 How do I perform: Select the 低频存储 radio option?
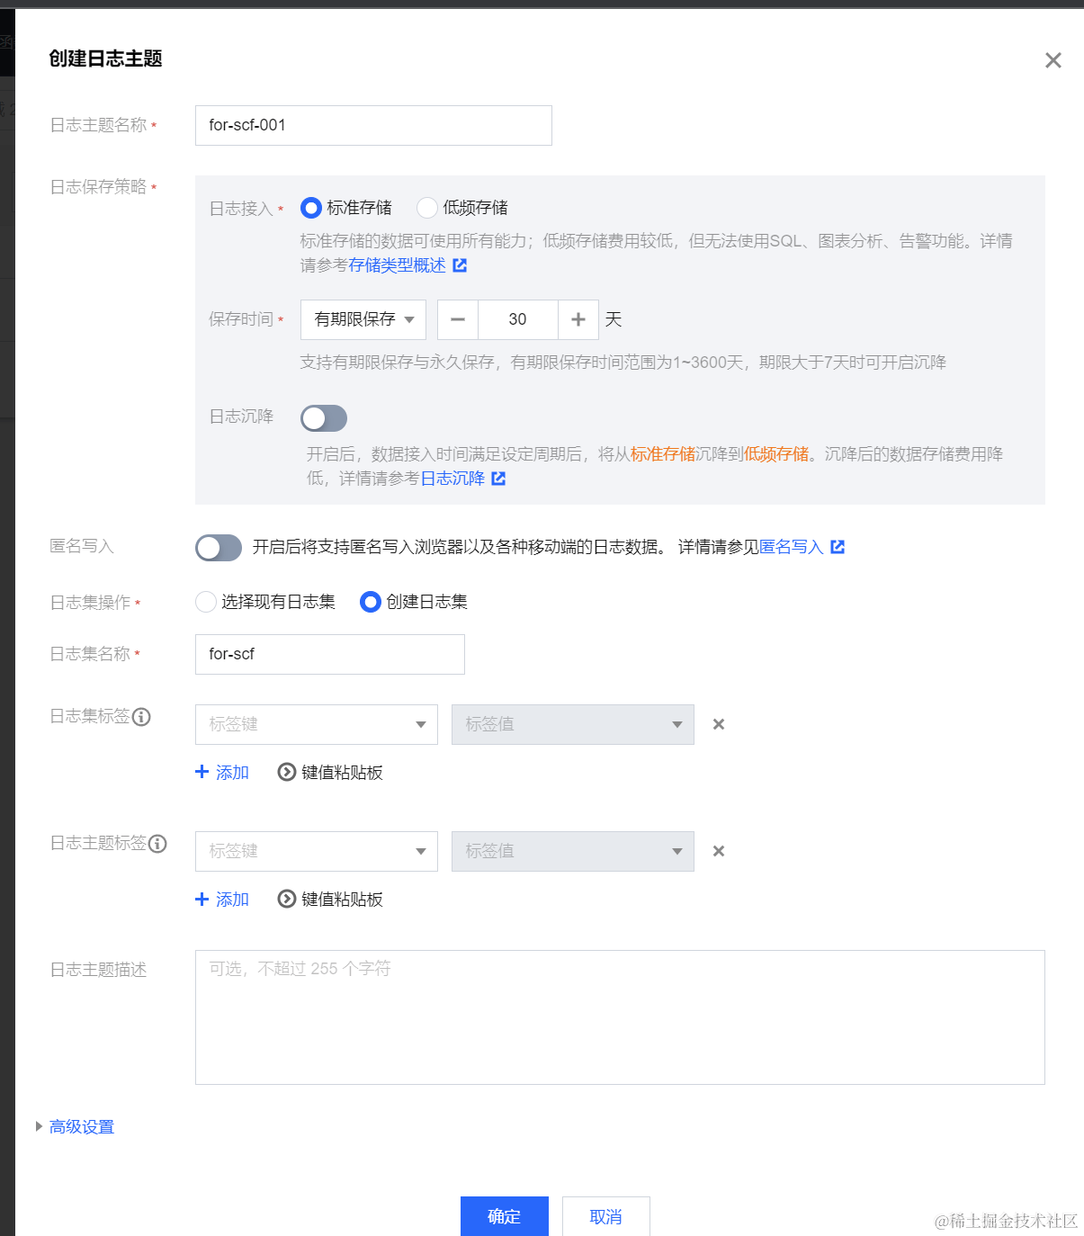pyautogui.click(x=426, y=207)
